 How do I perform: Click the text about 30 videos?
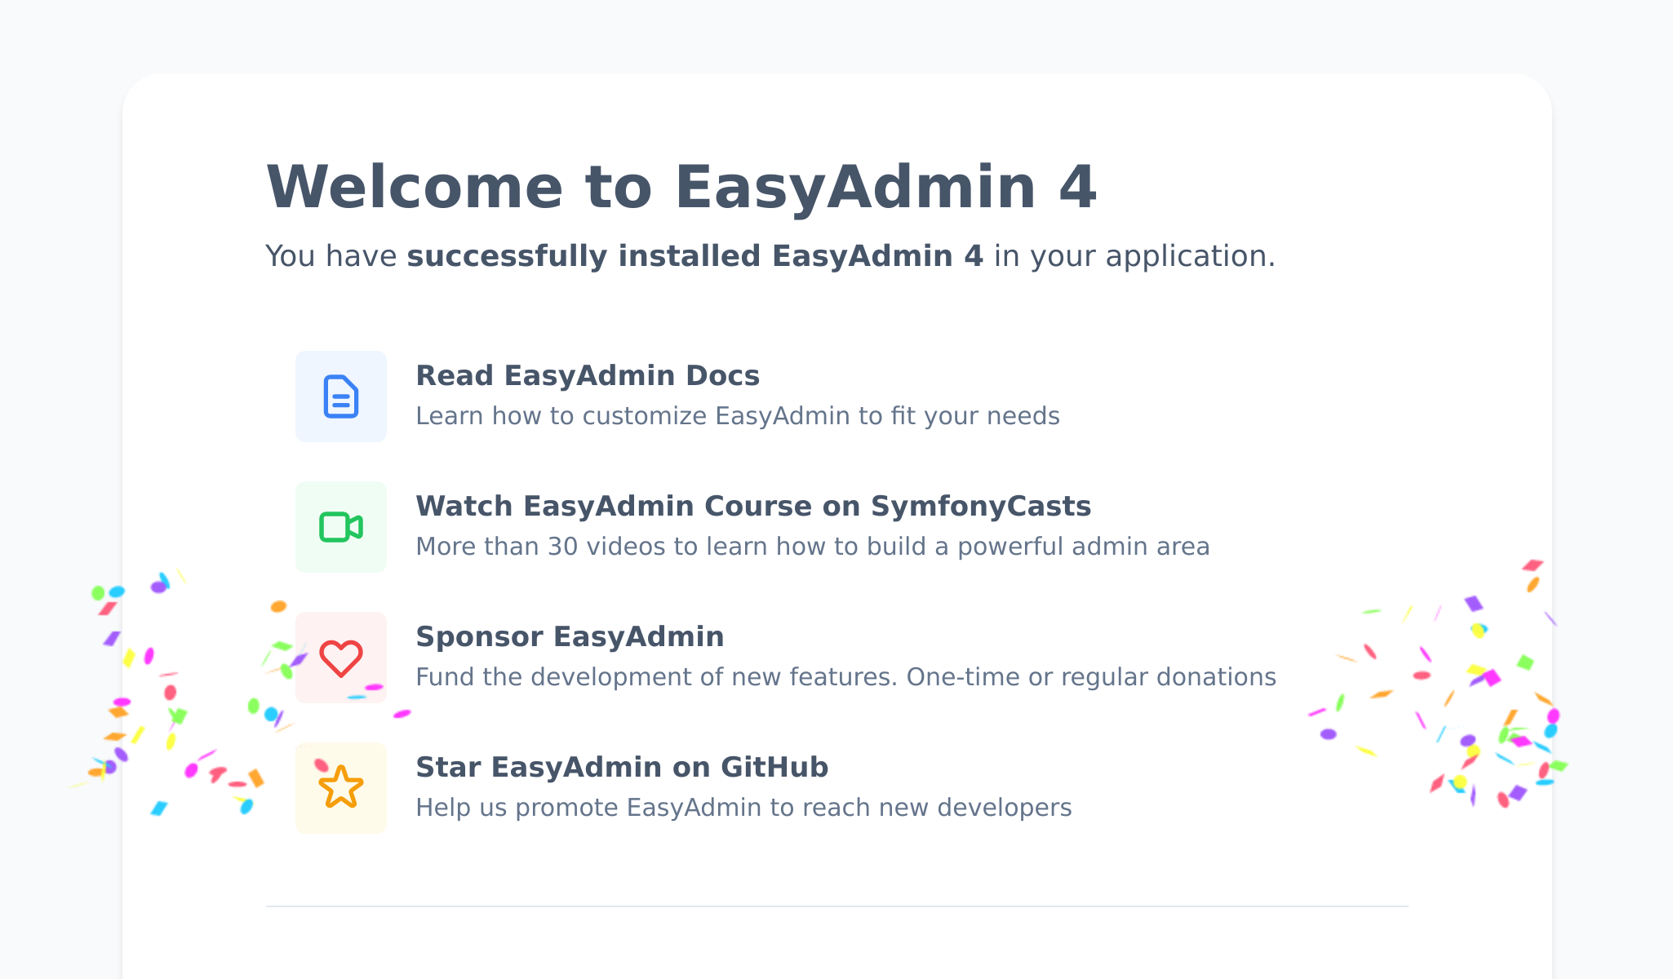tap(813, 546)
